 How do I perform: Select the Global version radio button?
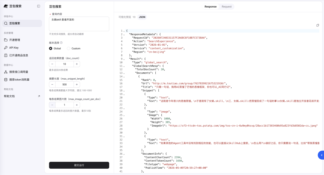pyautogui.click(x=51, y=48)
